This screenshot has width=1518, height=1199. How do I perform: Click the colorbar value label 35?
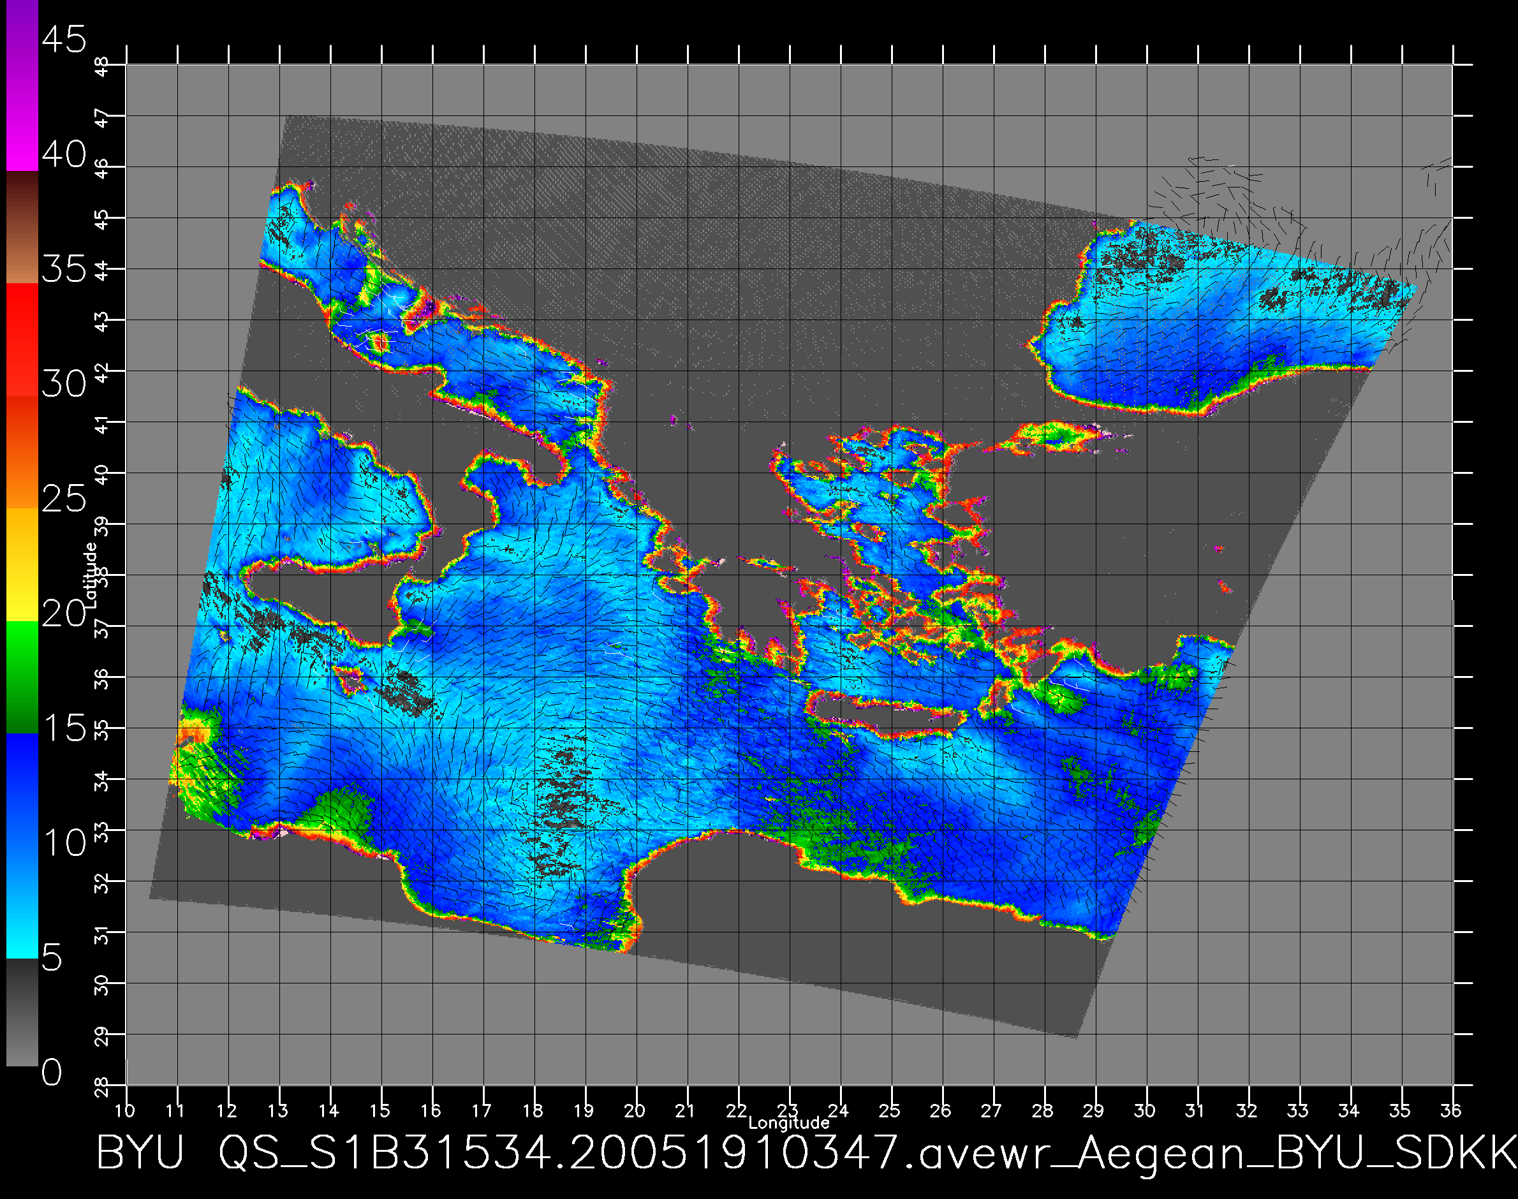coord(64,269)
